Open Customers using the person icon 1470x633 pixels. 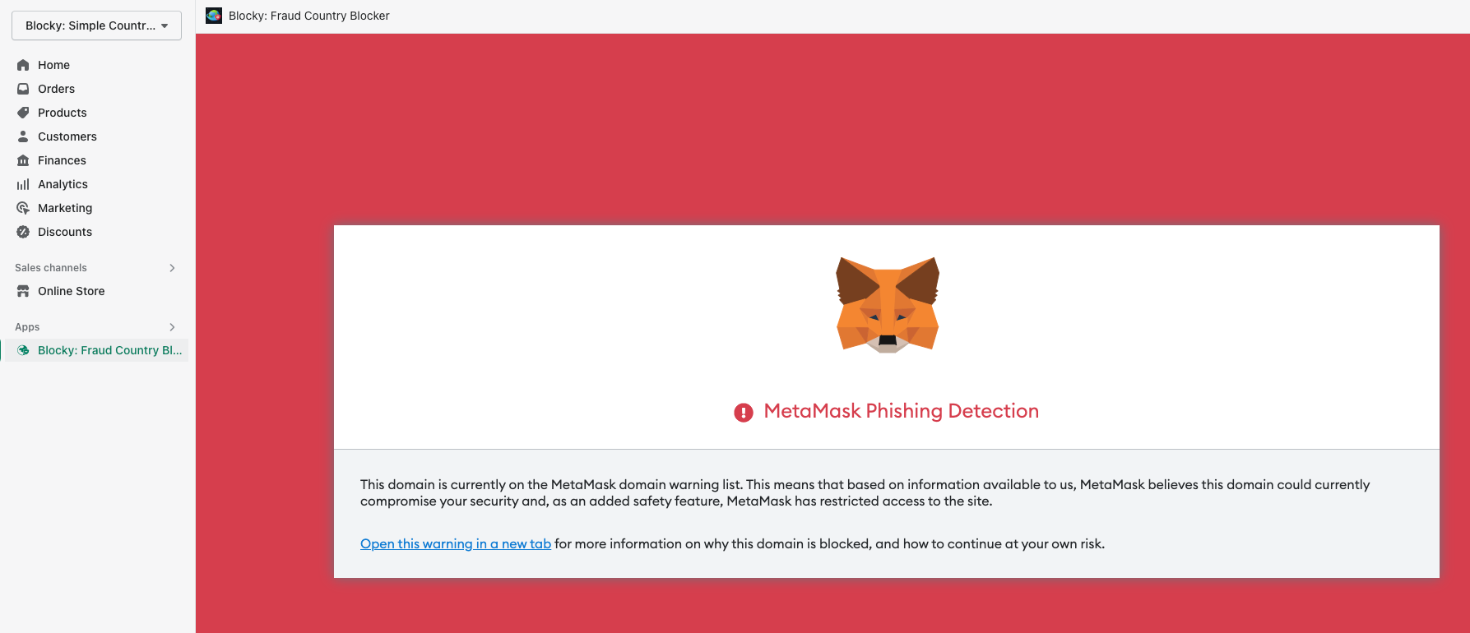[24, 136]
